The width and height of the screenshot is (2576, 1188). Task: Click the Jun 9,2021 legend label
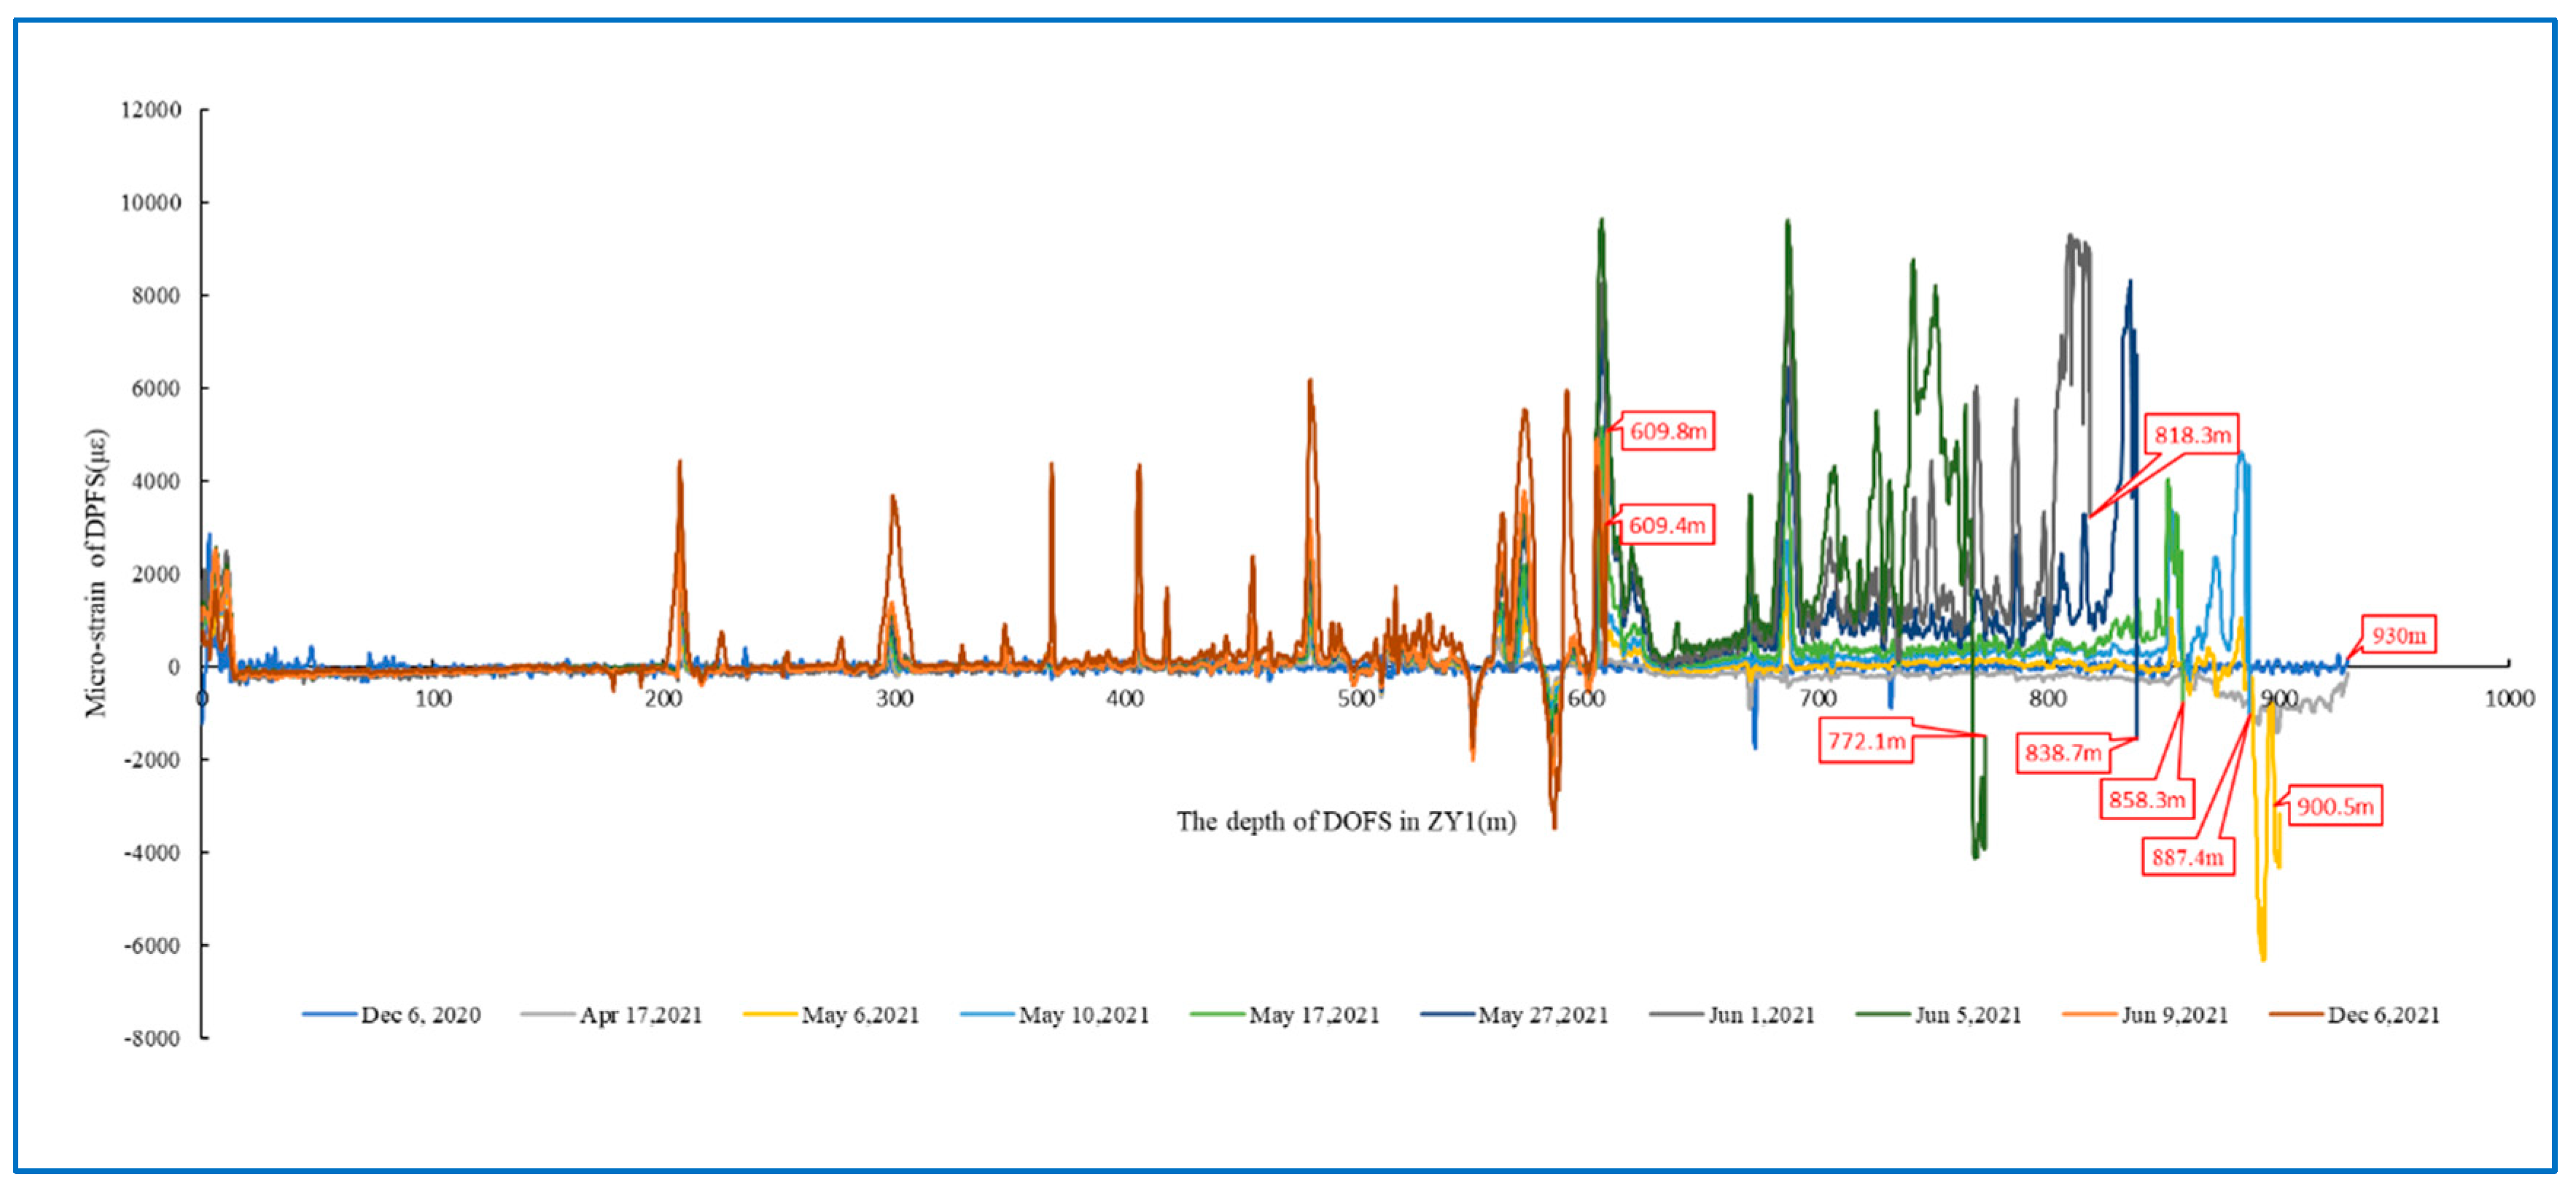coord(2174,1015)
